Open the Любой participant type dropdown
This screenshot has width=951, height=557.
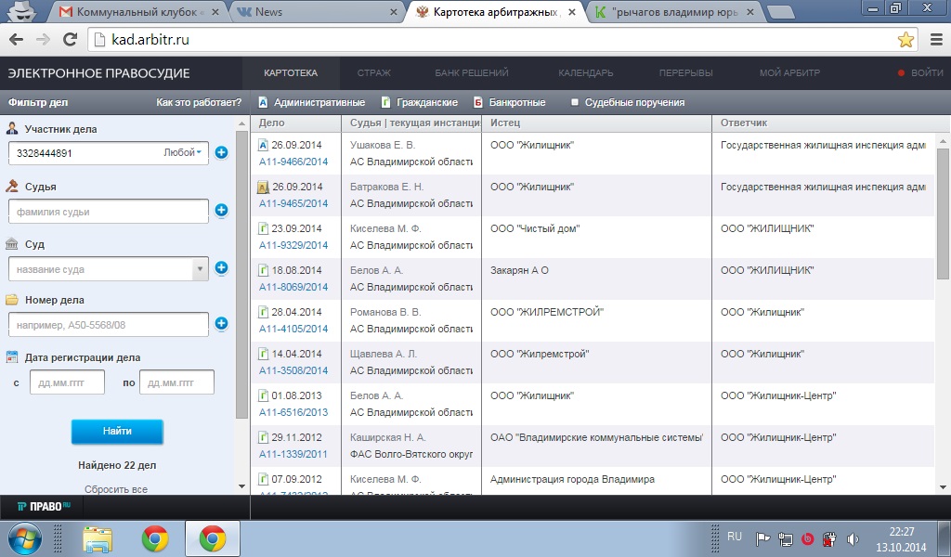[x=183, y=153]
